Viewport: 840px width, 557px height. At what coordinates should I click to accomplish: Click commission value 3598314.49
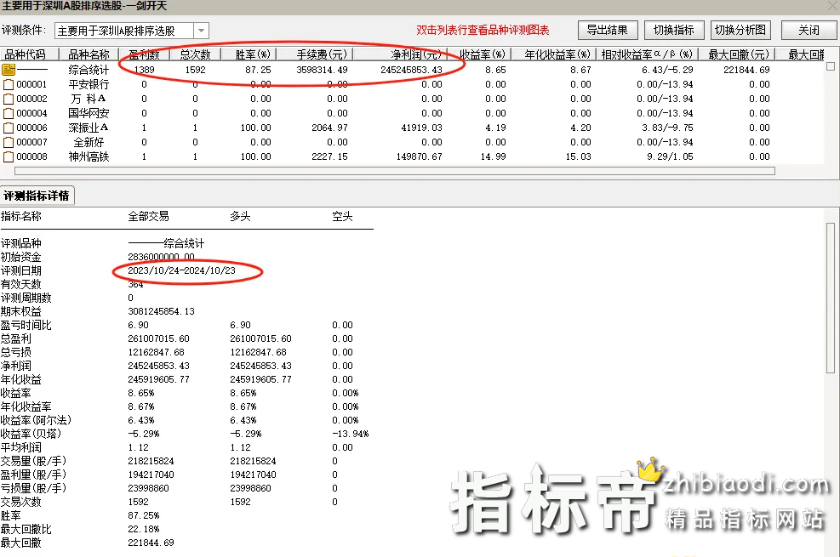(322, 70)
